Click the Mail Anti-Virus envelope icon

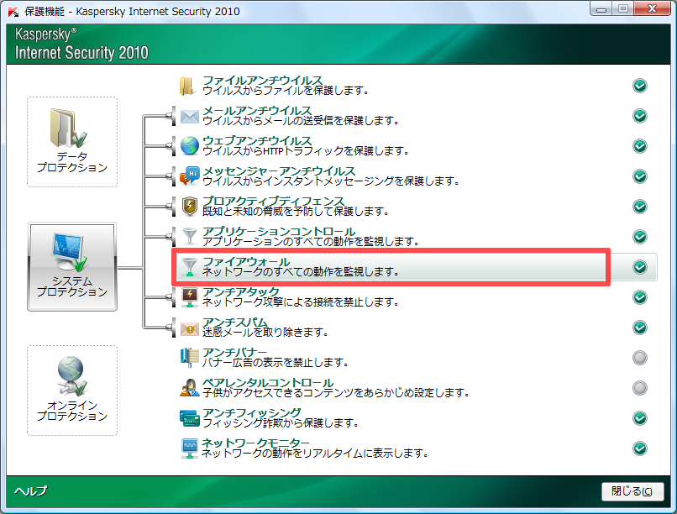[x=189, y=116]
